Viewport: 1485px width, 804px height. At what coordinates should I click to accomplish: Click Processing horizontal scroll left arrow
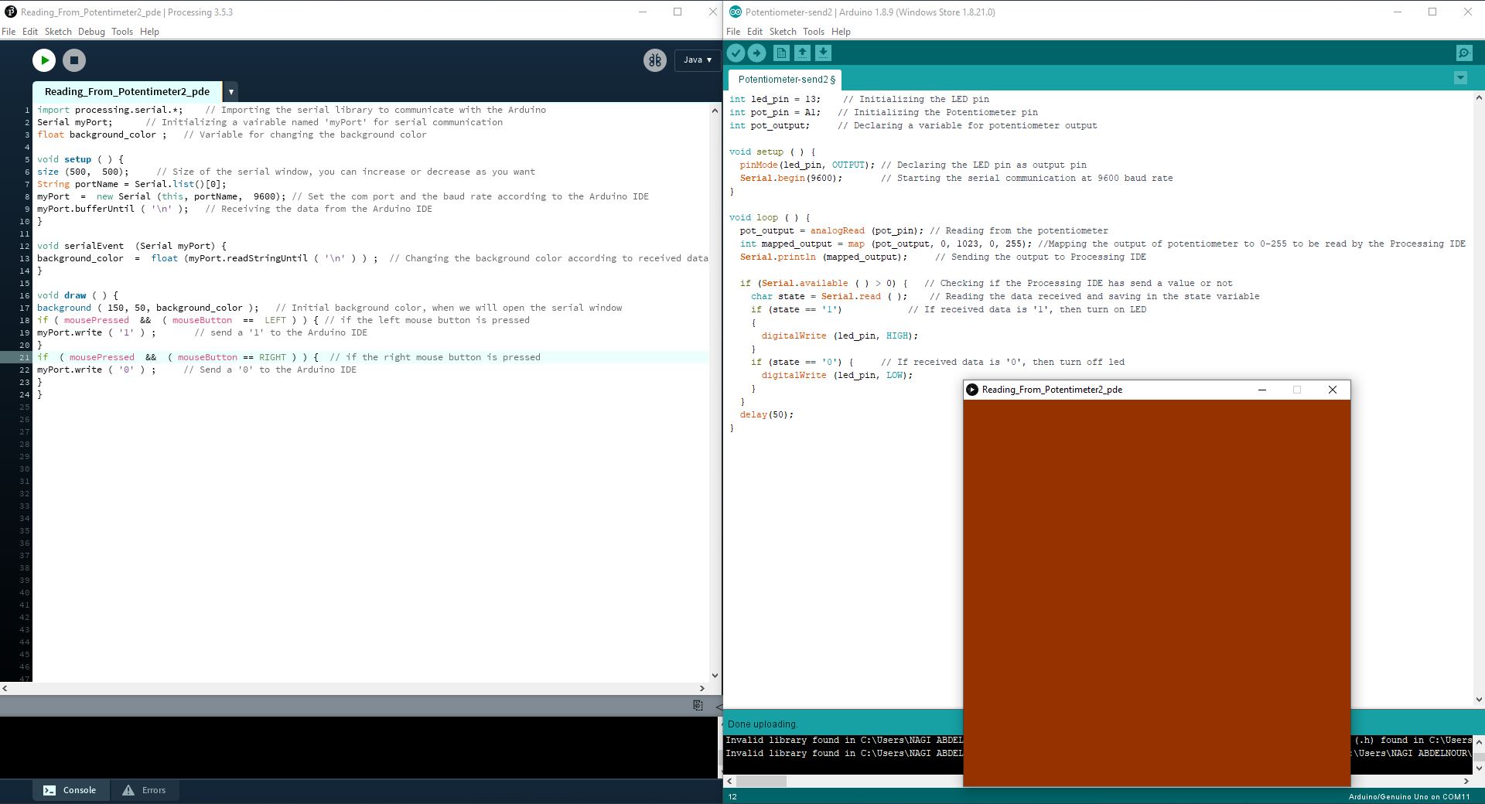tap(5, 688)
